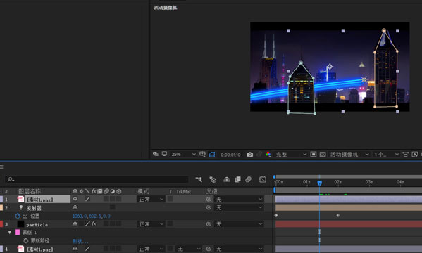The height and width of the screenshot is (253, 422).
Task: Click the pink 蒙版 1 color swatch
Action: (18, 233)
